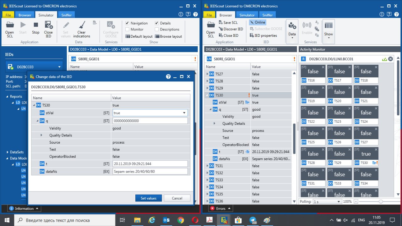Collapse TS30 node in Change data dialog

coord(34,105)
